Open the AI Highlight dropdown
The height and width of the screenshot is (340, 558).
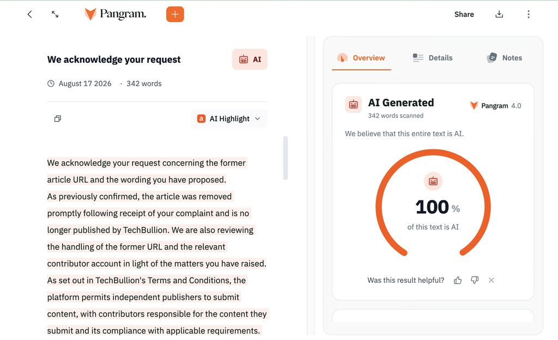click(x=229, y=118)
